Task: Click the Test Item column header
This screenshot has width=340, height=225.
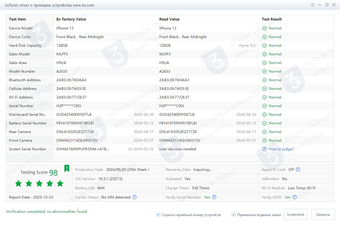Action: pyautogui.click(x=17, y=19)
